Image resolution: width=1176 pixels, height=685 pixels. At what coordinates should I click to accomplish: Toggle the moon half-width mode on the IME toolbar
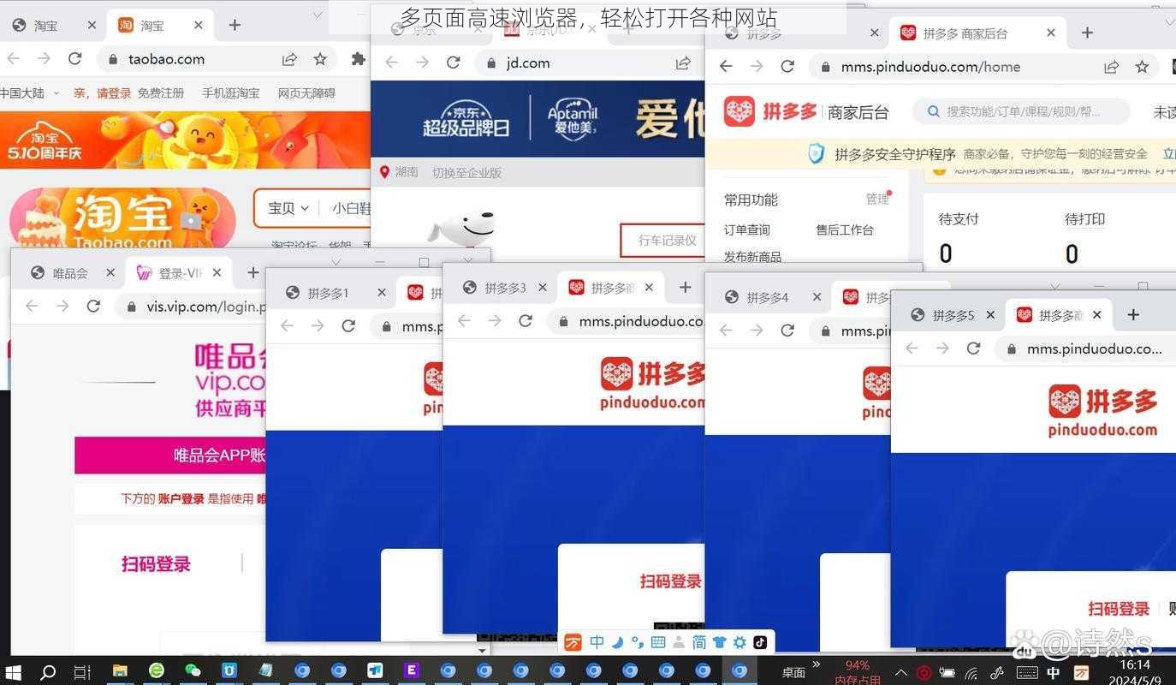pyautogui.click(x=617, y=642)
